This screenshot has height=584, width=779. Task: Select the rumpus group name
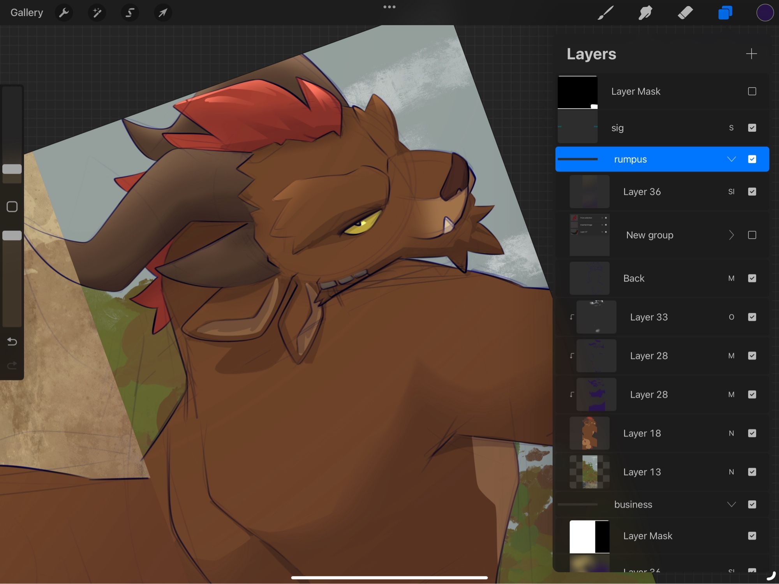(630, 159)
